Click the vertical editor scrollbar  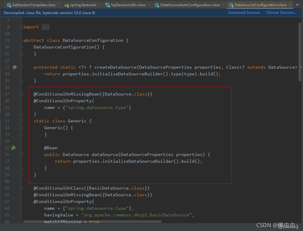click(x=300, y=52)
